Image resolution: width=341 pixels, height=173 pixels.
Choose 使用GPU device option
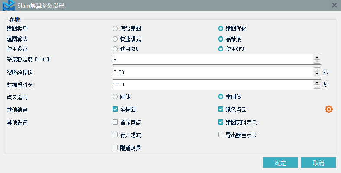pyautogui.click(x=115, y=48)
